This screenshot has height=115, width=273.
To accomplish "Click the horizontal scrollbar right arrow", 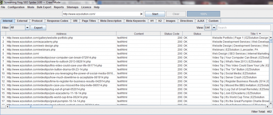I will [267, 107].
